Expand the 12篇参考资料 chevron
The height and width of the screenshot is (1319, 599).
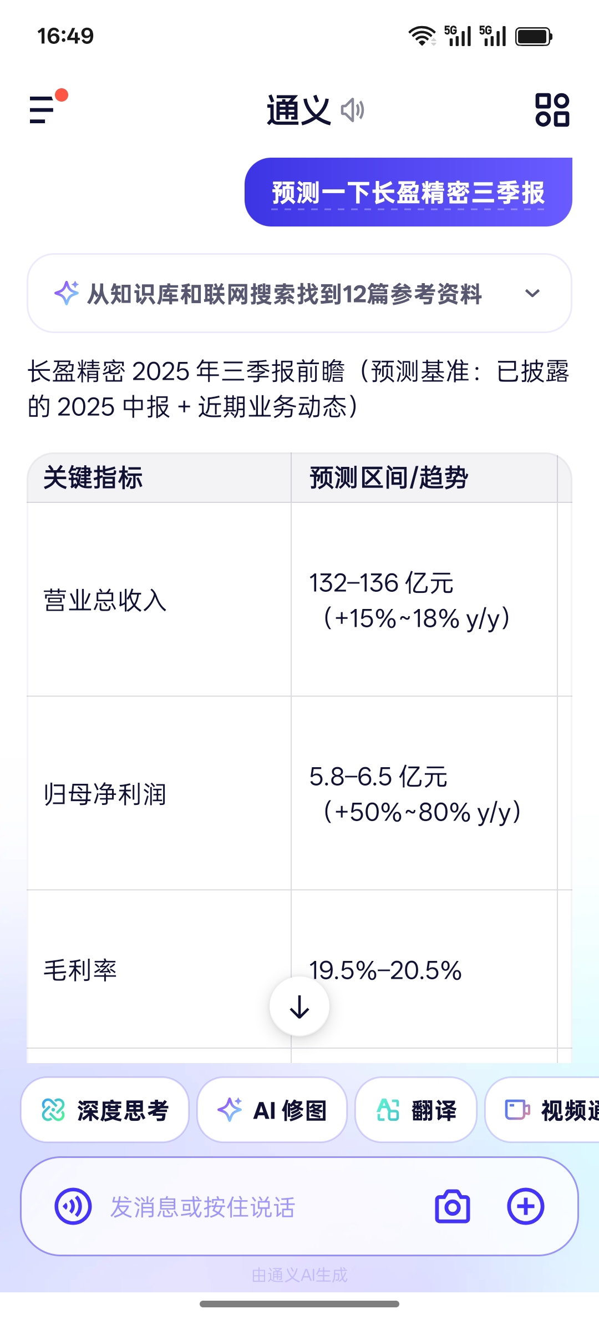pyautogui.click(x=532, y=293)
